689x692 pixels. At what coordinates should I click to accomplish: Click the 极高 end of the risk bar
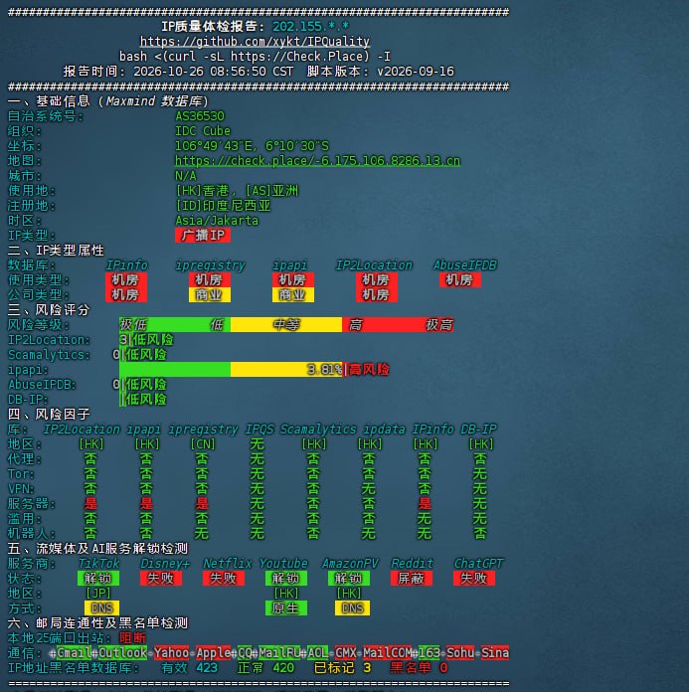[439, 325]
